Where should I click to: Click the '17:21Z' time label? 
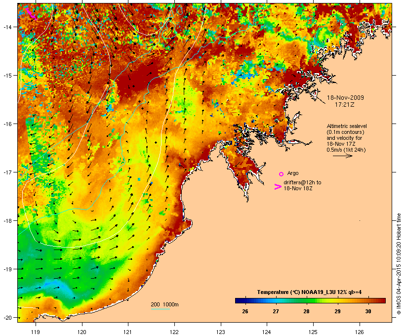pyautogui.click(x=345, y=105)
